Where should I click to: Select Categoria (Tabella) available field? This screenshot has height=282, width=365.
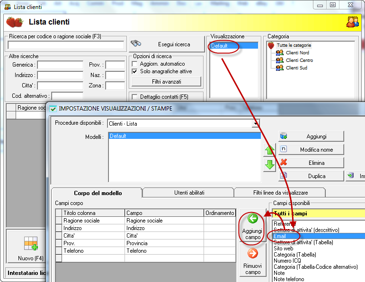click(295, 255)
